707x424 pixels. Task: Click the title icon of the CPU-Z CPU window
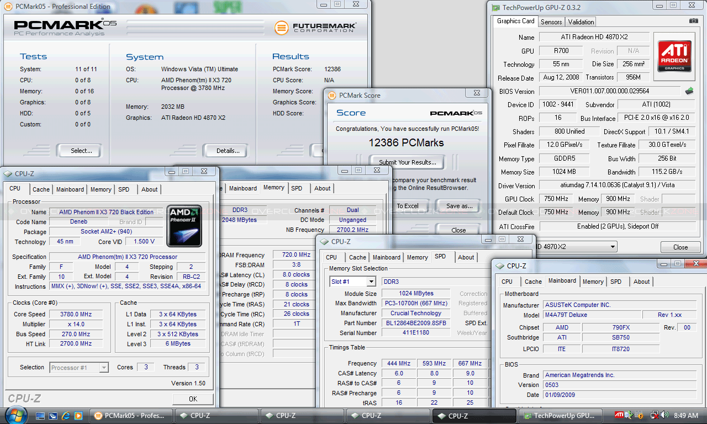[8, 174]
